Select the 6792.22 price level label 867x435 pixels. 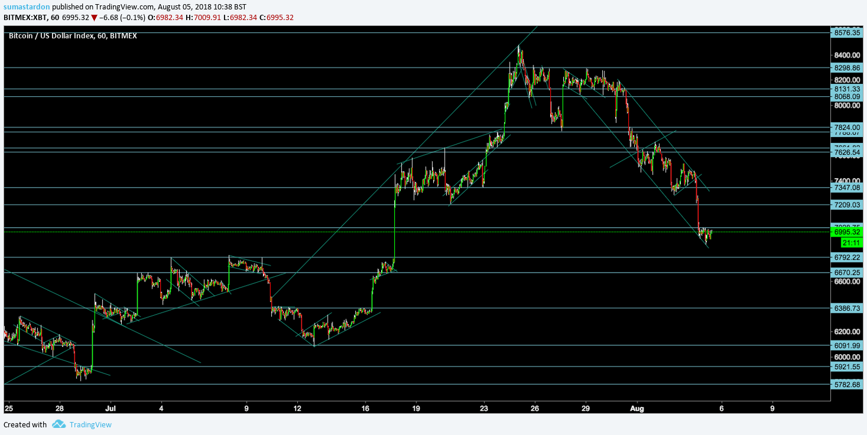coord(847,257)
